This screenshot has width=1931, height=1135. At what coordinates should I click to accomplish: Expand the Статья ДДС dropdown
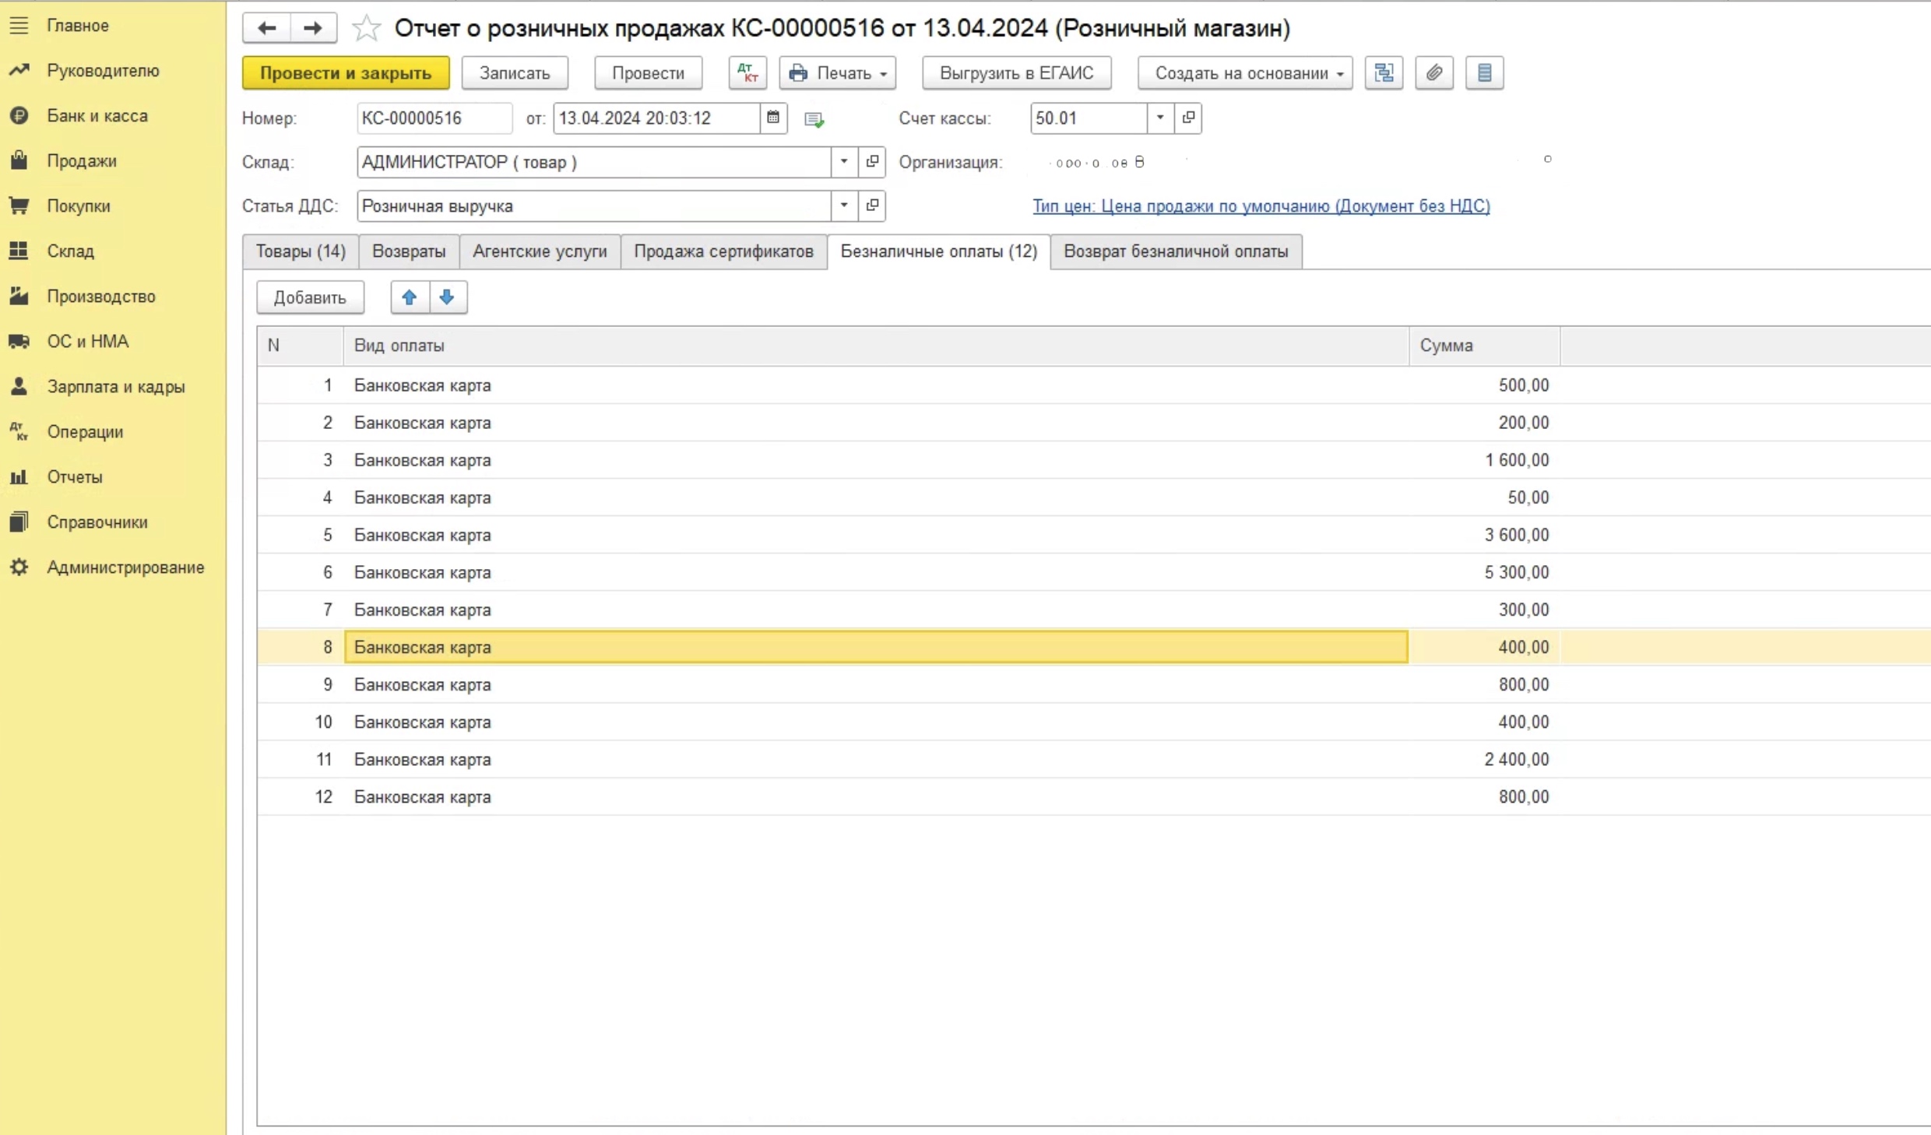[x=843, y=206]
